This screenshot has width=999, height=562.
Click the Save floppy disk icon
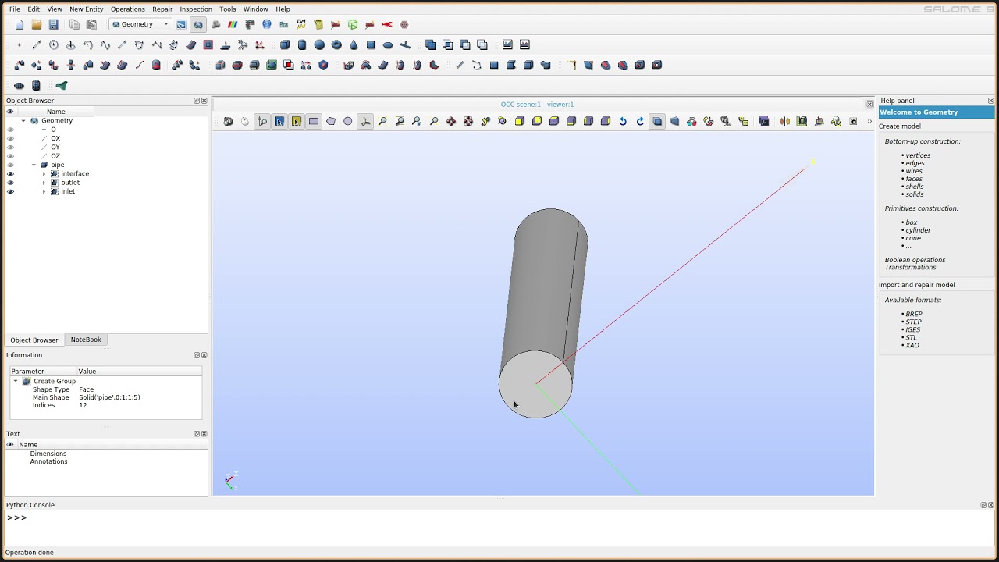click(x=53, y=24)
